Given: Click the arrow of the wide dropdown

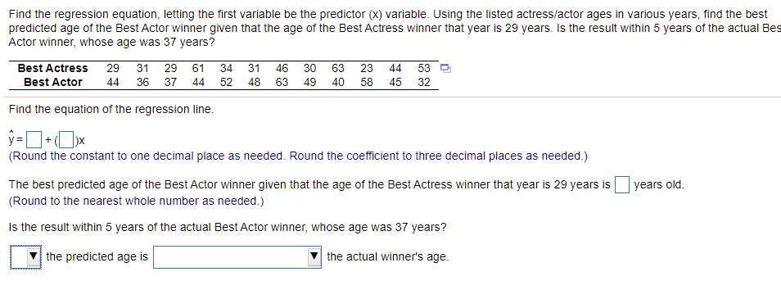Looking at the screenshot, I should click(x=314, y=257).
